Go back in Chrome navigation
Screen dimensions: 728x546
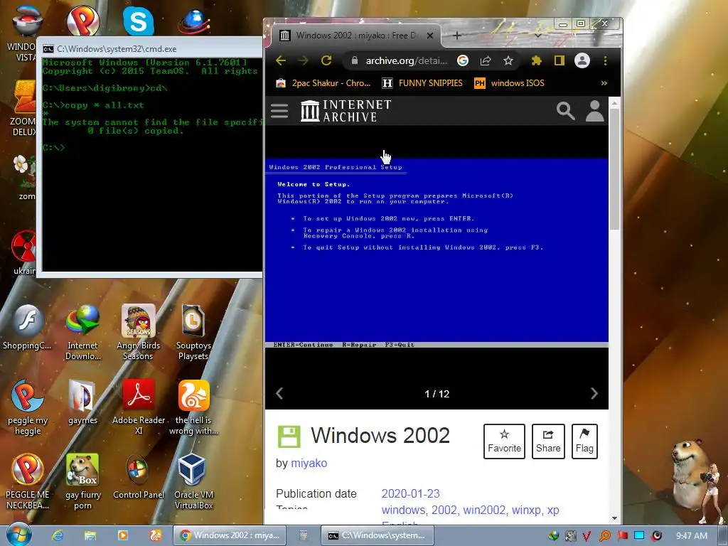[x=281, y=61]
